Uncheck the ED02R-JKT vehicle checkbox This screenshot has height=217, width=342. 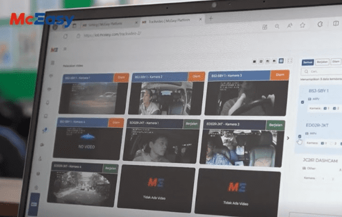pos(300,136)
